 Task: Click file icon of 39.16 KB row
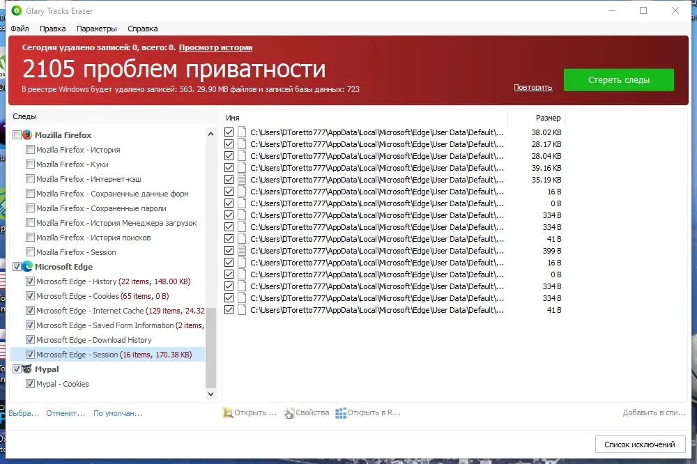click(x=242, y=167)
